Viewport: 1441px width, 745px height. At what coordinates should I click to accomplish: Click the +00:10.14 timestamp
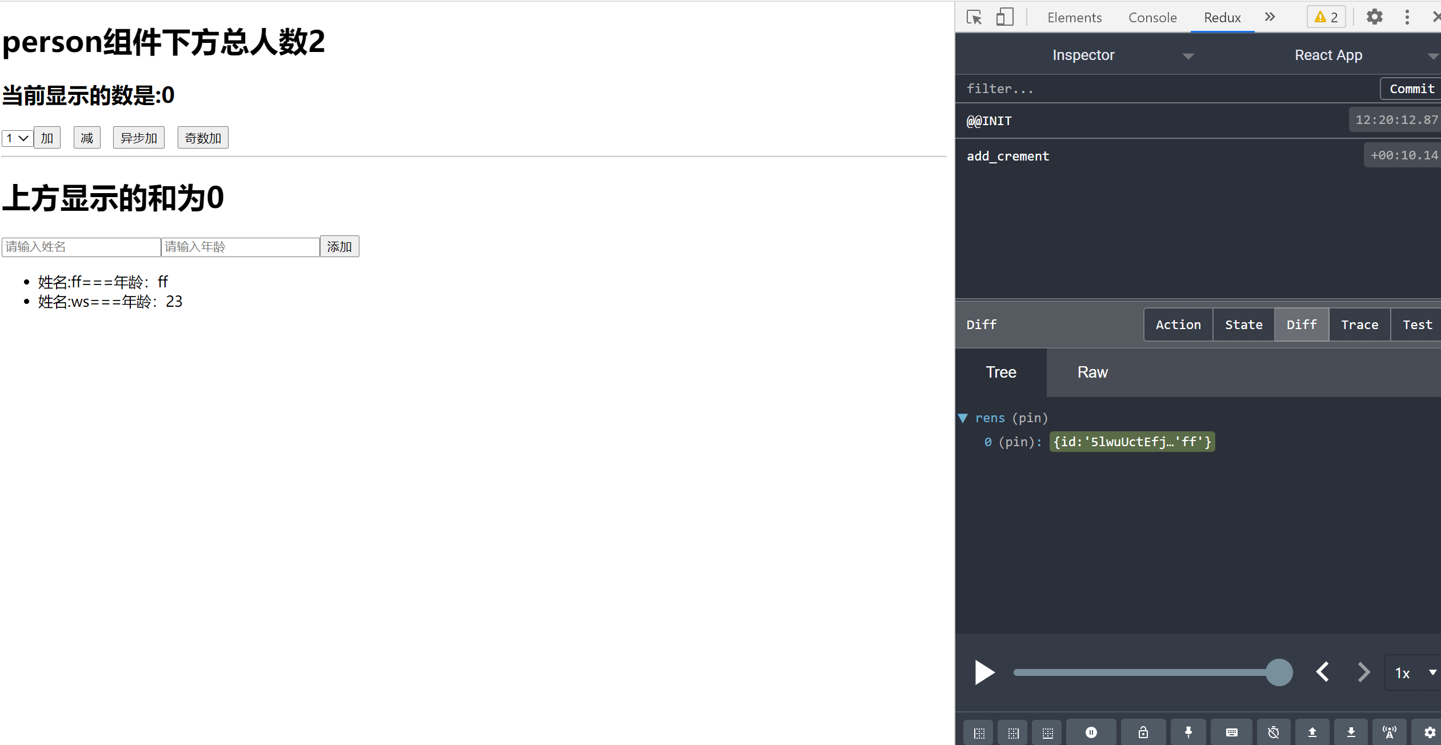tap(1404, 155)
